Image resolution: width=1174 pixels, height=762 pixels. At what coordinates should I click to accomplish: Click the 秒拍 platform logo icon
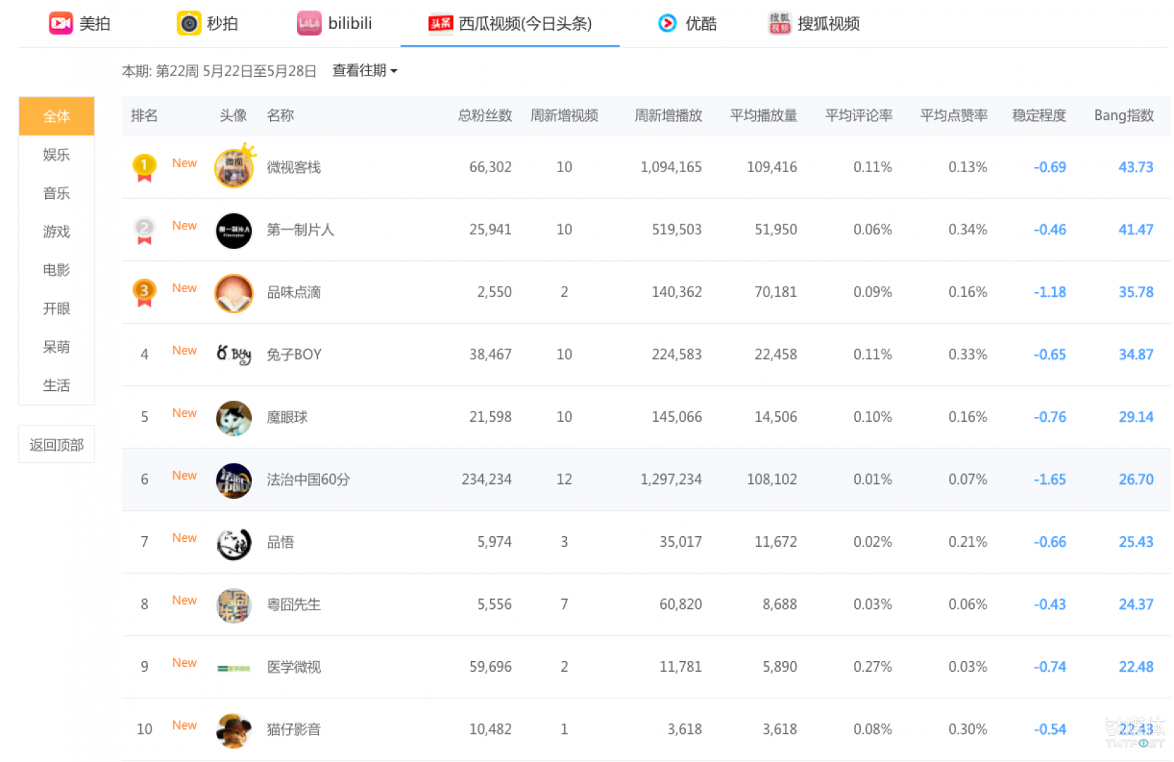click(x=189, y=23)
